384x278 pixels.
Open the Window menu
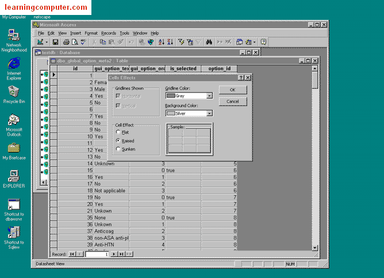(140, 33)
